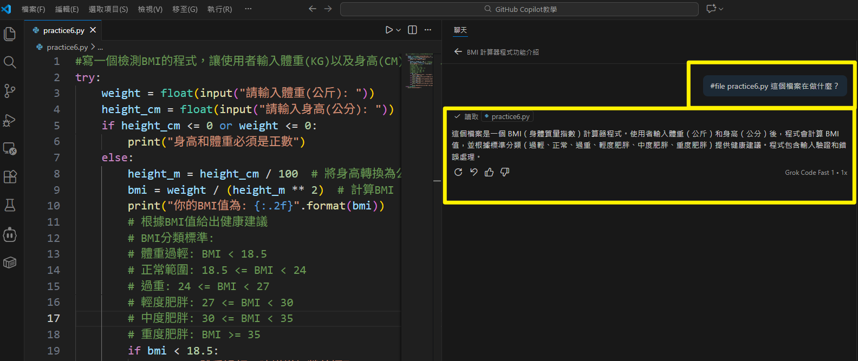Open the Copilot chat icon in title bar
858x361 pixels.
(x=711, y=9)
